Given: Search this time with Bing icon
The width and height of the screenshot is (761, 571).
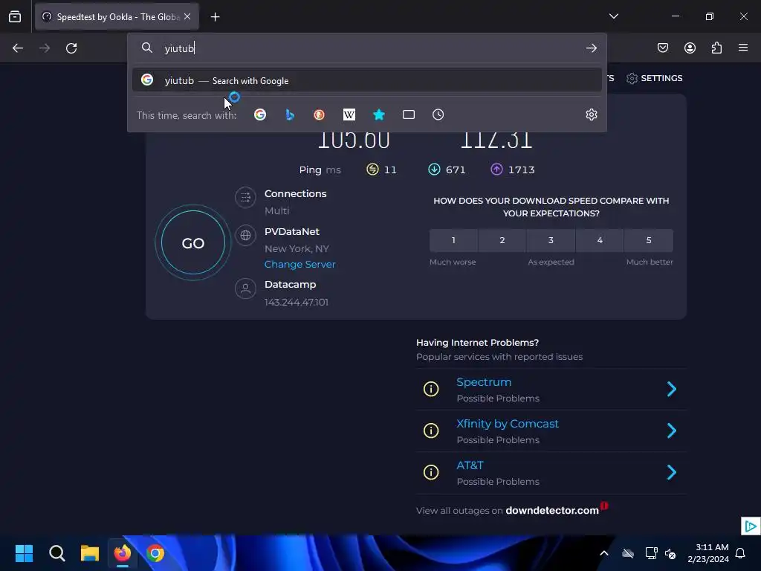Looking at the screenshot, I should point(290,114).
